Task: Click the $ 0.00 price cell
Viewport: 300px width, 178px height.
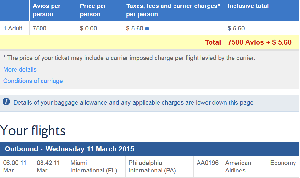Action: pos(100,28)
